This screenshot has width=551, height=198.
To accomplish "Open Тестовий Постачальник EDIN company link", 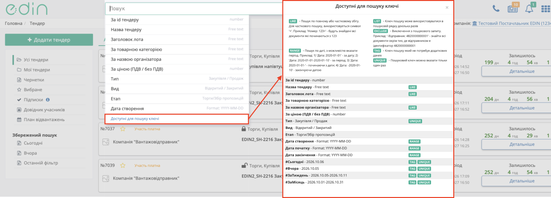I will 512,24.
